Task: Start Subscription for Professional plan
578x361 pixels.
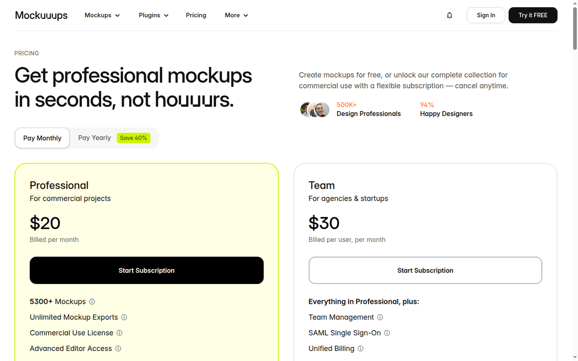Action: tap(146, 271)
